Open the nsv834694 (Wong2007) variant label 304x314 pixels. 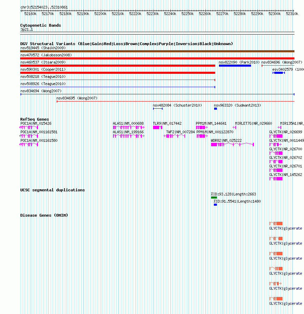click(x=41, y=91)
